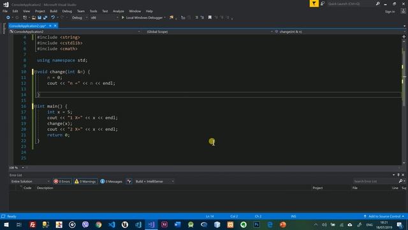
Task: Toggle auto hide pin on Error List
Action: point(398,174)
